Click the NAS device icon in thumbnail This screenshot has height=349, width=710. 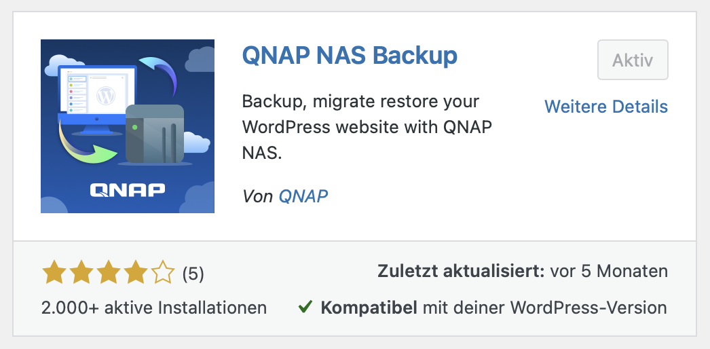click(x=154, y=134)
